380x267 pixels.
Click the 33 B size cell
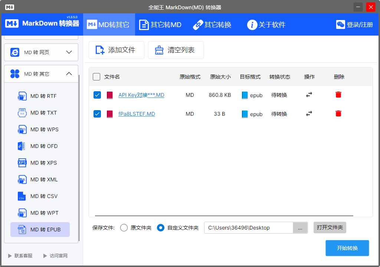point(220,114)
